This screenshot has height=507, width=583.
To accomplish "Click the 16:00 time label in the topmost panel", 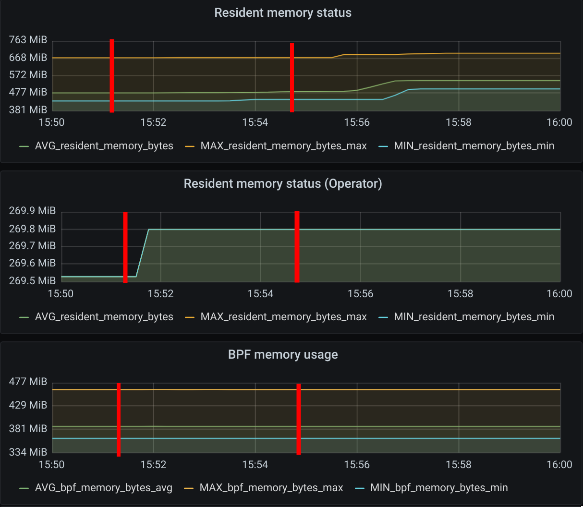I will [x=559, y=122].
